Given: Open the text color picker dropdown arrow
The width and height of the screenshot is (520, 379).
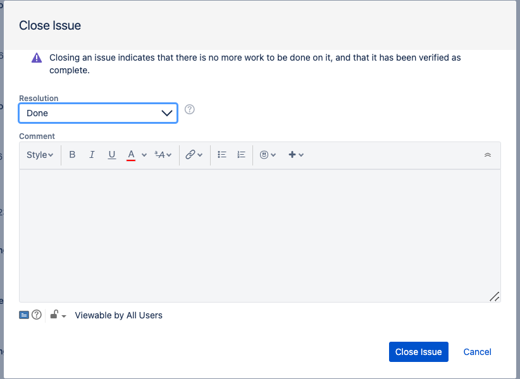Looking at the screenshot, I should click(144, 155).
